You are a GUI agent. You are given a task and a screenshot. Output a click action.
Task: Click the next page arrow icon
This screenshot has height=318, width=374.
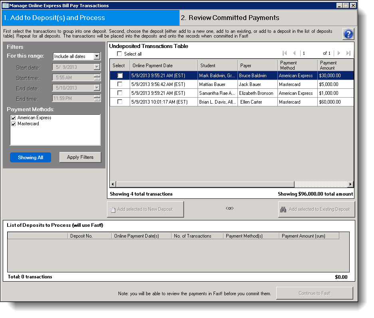[x=338, y=53]
